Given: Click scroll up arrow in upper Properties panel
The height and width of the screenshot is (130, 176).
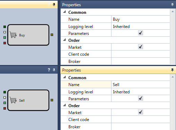Looking at the screenshot, I should 173,11.
